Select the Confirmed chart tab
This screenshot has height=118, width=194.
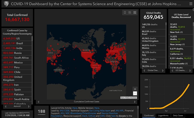click(149, 116)
